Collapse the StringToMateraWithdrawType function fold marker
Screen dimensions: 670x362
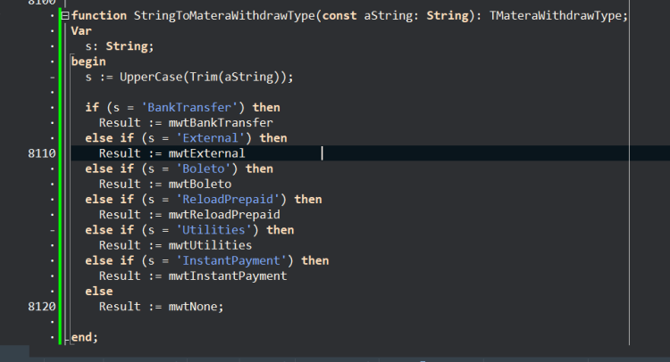pyautogui.click(x=65, y=16)
